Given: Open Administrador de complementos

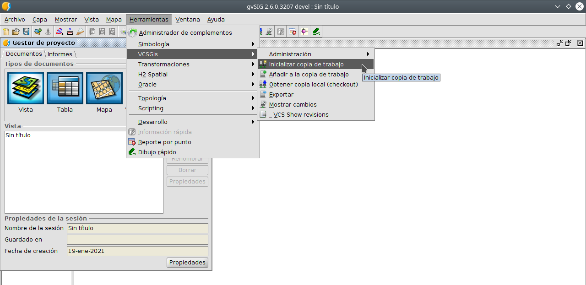Looking at the screenshot, I should coord(193,33).
